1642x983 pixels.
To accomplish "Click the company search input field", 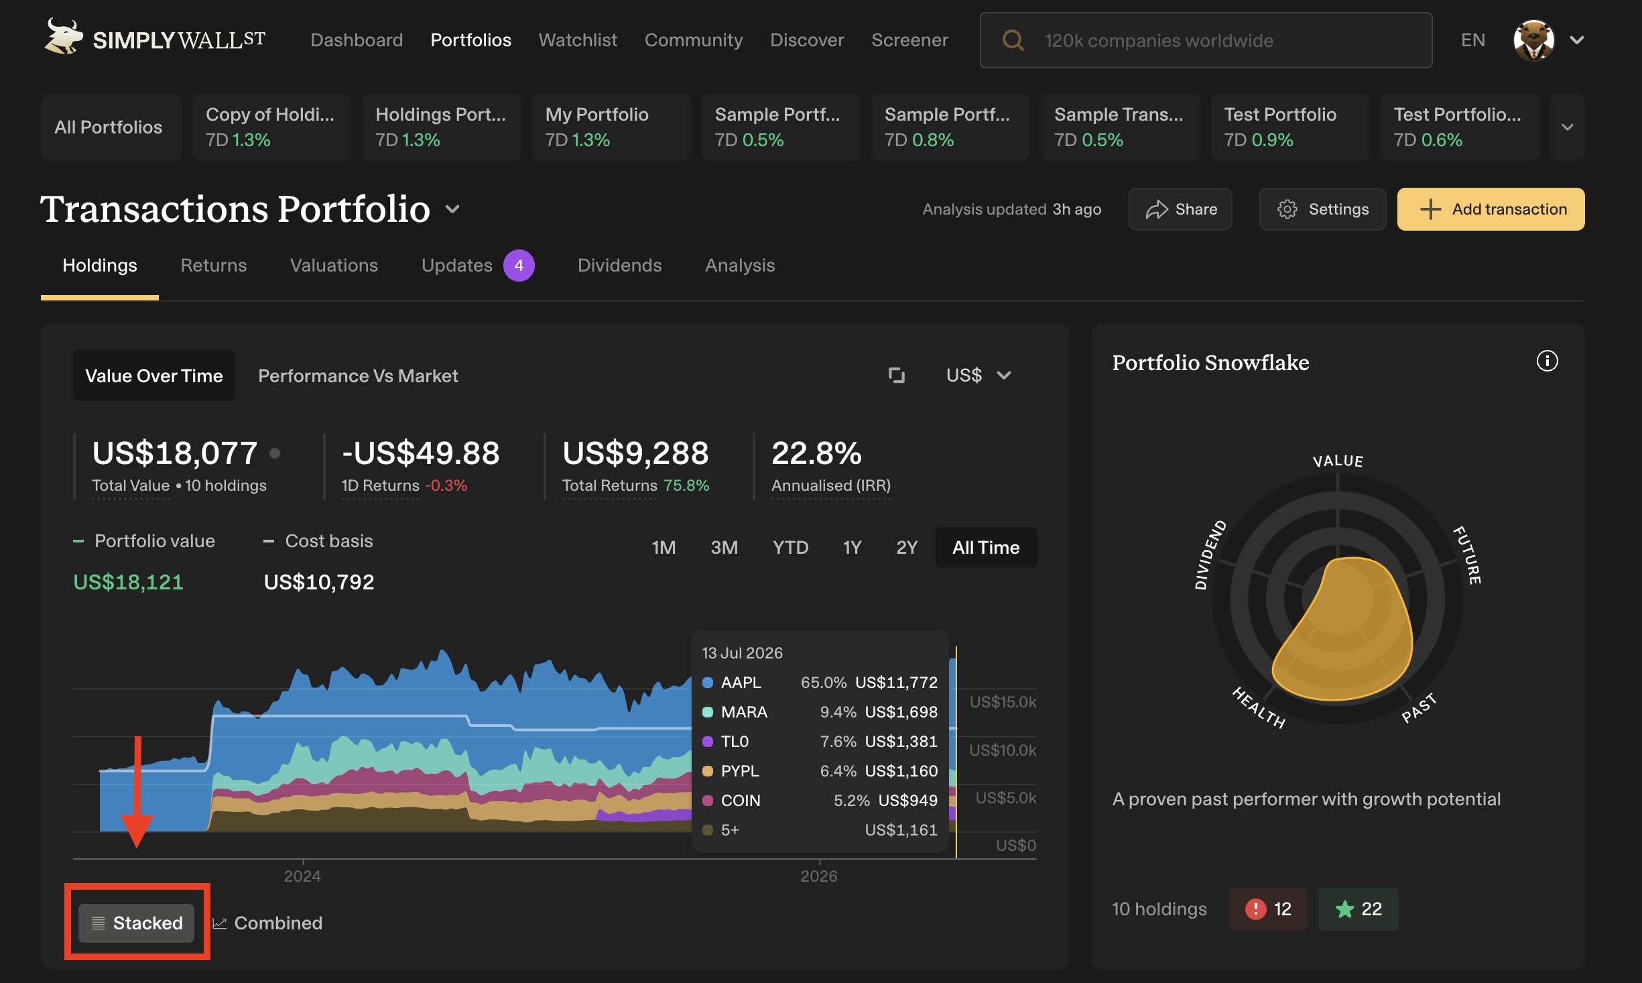I will click(x=1206, y=40).
